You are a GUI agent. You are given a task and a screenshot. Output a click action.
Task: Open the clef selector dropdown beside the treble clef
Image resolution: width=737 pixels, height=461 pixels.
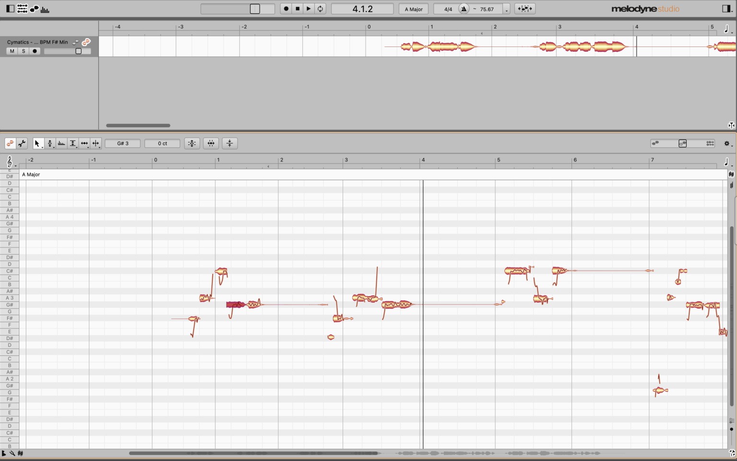coord(15,165)
